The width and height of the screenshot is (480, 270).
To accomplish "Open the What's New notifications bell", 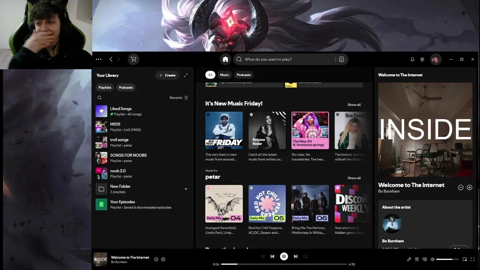I will coord(412,59).
